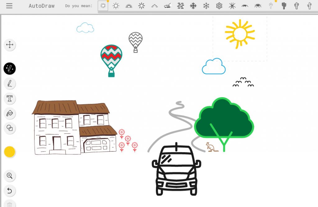Click the yellow sun drawing on canvas
Viewport: 318px width, 207px height.
[240, 34]
